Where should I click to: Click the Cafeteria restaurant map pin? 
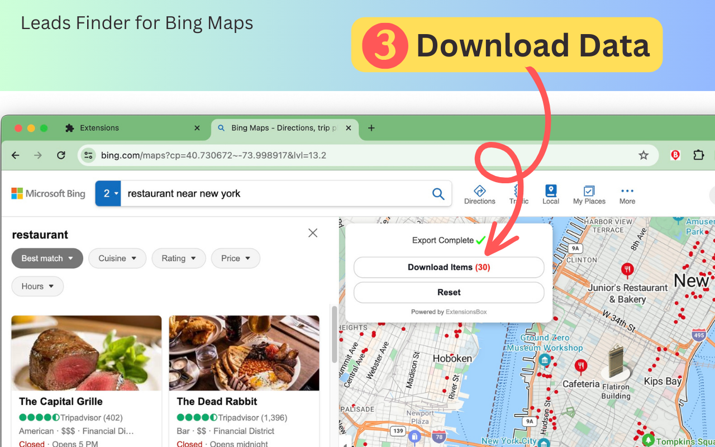581,367
